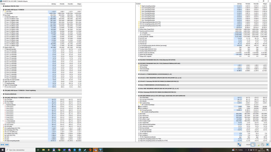Click the Maximális column header in right panel
The image size is (271, 152).
(x=255, y=4)
